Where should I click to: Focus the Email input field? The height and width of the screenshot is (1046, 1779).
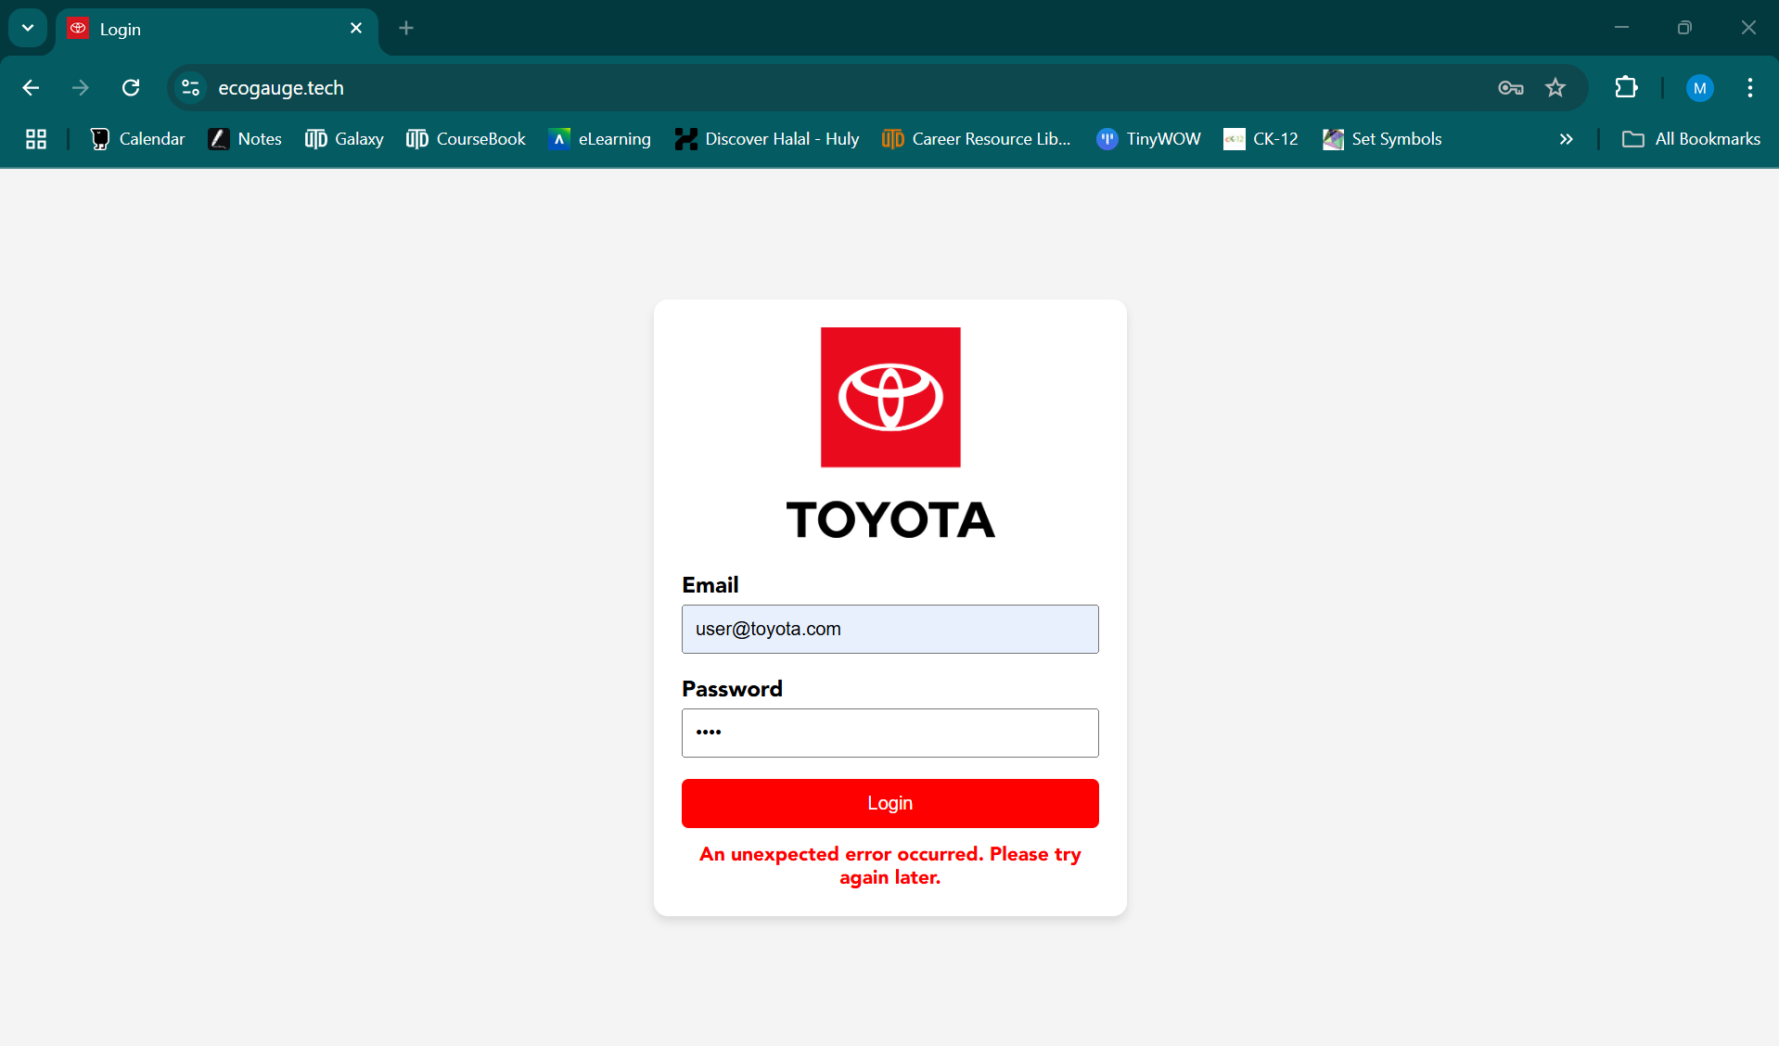pyautogui.click(x=890, y=630)
